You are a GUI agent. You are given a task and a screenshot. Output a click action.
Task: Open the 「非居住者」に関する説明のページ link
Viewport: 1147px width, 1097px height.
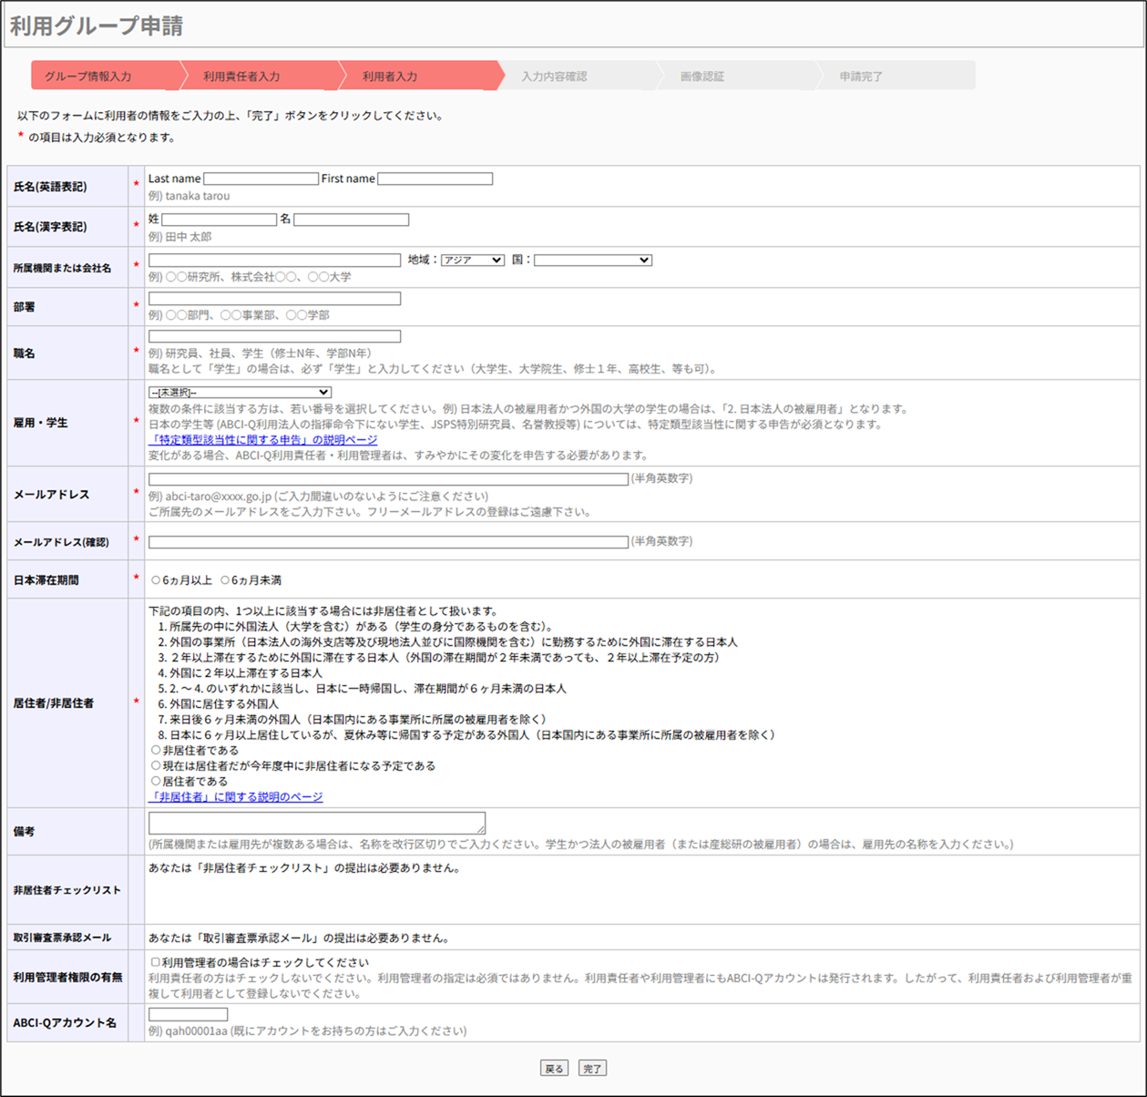pyautogui.click(x=235, y=797)
